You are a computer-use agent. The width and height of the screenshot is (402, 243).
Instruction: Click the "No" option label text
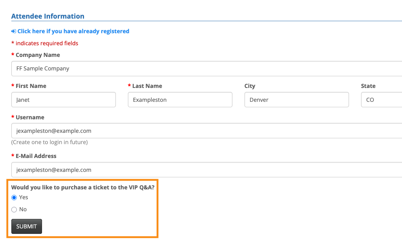pyautogui.click(x=23, y=209)
